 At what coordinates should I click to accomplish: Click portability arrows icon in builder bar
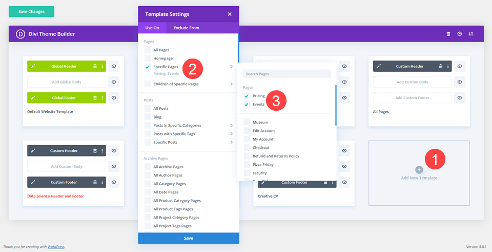[x=471, y=34]
